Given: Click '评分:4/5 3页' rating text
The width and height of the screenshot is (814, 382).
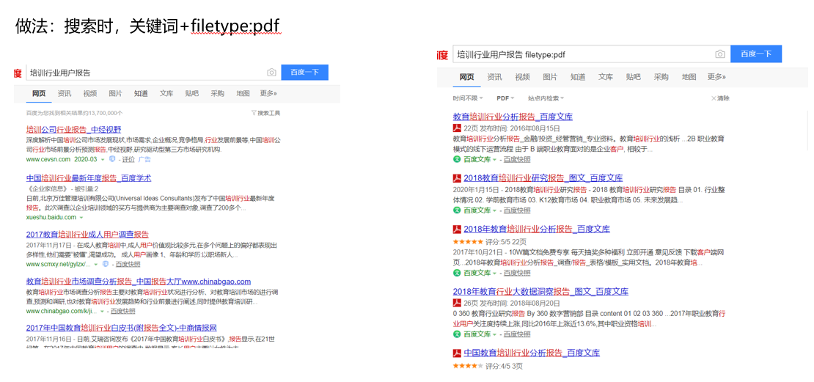Looking at the screenshot, I should pyautogui.click(x=504, y=367).
